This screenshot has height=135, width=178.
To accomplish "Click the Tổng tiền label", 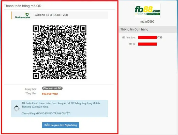I will pyautogui.click(x=31, y=93).
